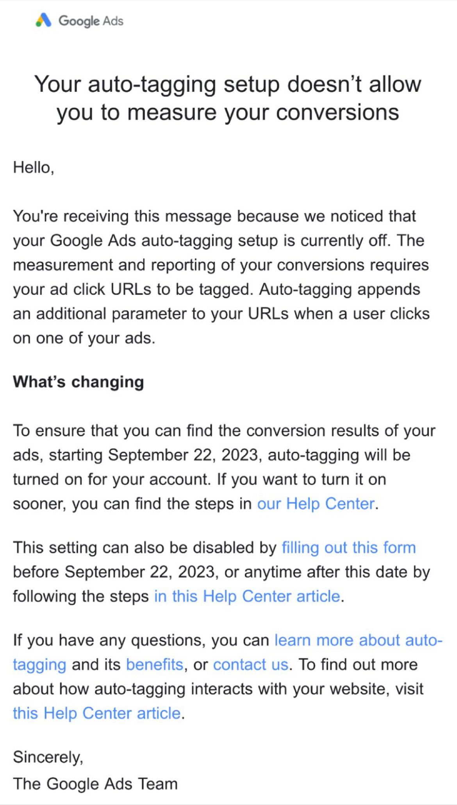Click the 'before September 22, 2023' deadline text
The height and width of the screenshot is (805, 457).
pos(114,572)
